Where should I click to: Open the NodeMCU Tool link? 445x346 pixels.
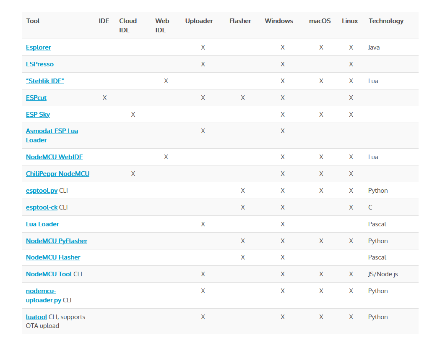click(x=49, y=274)
